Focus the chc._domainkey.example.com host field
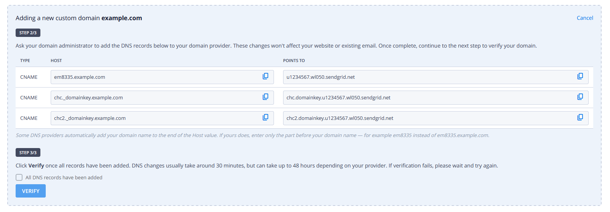The width and height of the screenshot is (610, 212). coord(162,97)
